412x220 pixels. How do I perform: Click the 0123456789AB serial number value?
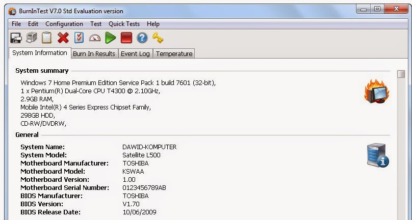[144, 188]
